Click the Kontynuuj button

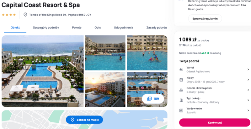[215, 123]
